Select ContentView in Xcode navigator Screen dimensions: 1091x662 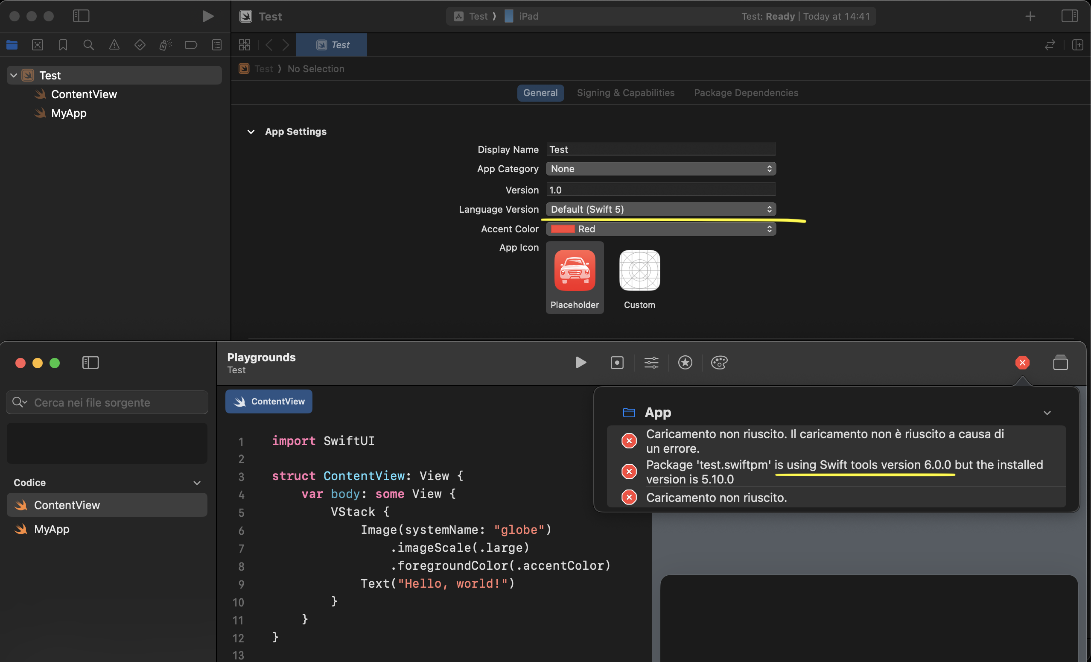click(84, 94)
